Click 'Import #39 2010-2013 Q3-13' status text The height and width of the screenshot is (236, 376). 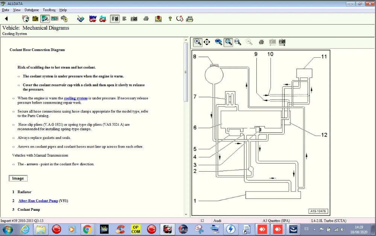pos(22,221)
